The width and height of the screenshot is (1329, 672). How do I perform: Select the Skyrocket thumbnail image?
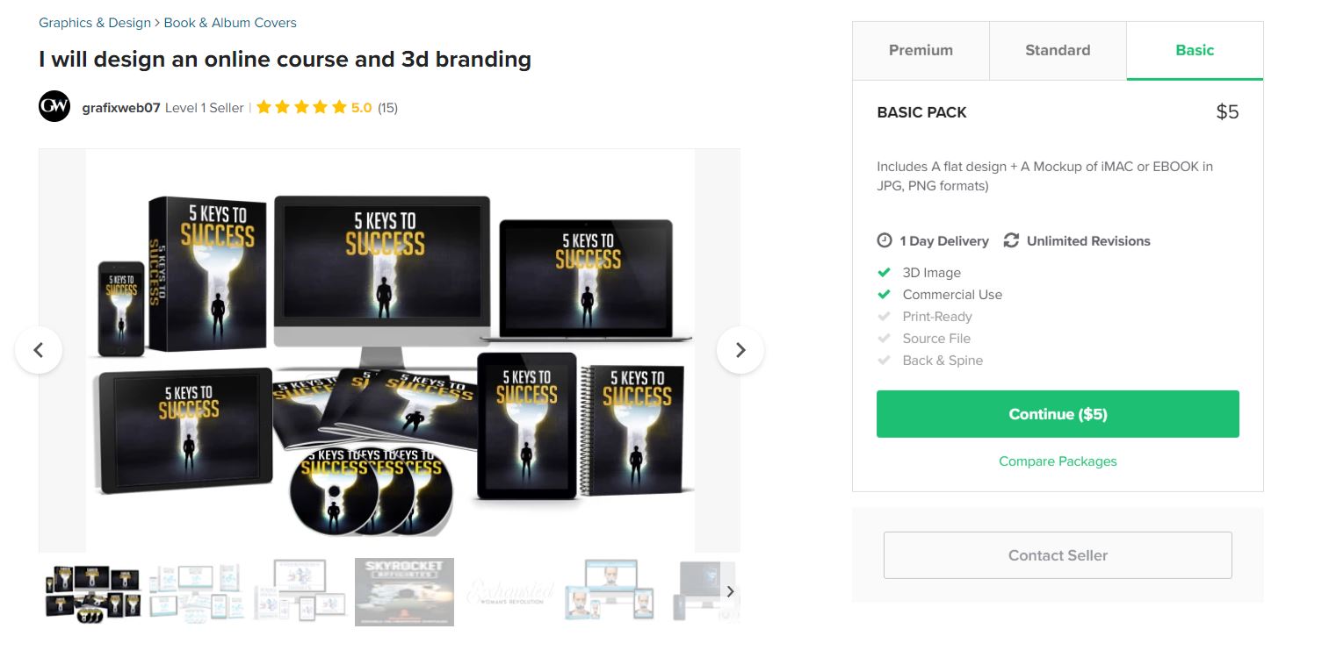404,592
